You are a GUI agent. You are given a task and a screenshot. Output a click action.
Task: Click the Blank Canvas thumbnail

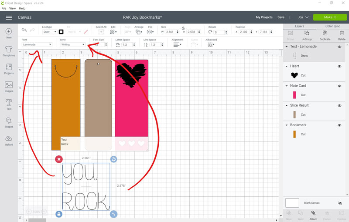[x=292, y=203]
